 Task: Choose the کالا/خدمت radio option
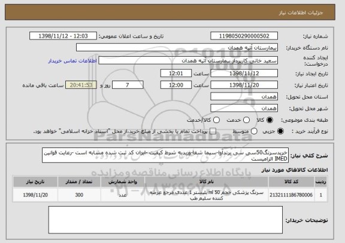pos(216,120)
